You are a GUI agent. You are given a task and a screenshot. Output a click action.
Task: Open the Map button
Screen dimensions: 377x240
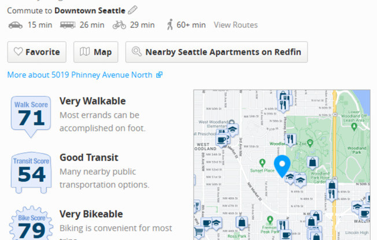tap(95, 52)
